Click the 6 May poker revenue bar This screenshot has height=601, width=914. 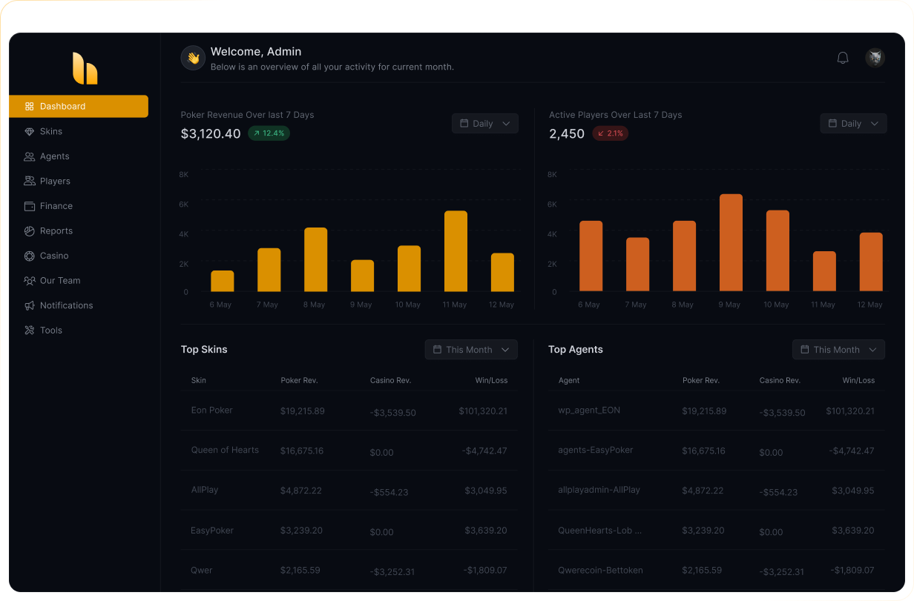(x=223, y=281)
